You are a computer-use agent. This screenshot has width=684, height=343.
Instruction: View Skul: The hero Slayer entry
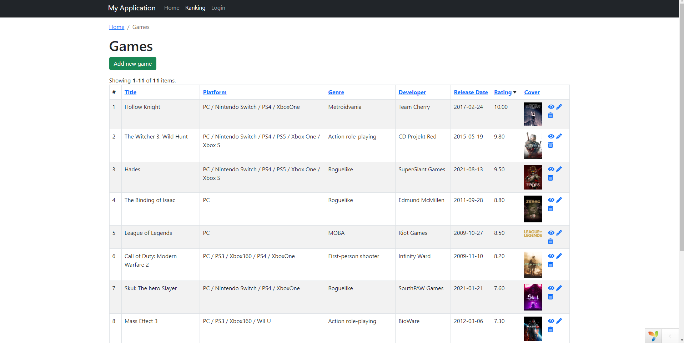click(551, 288)
